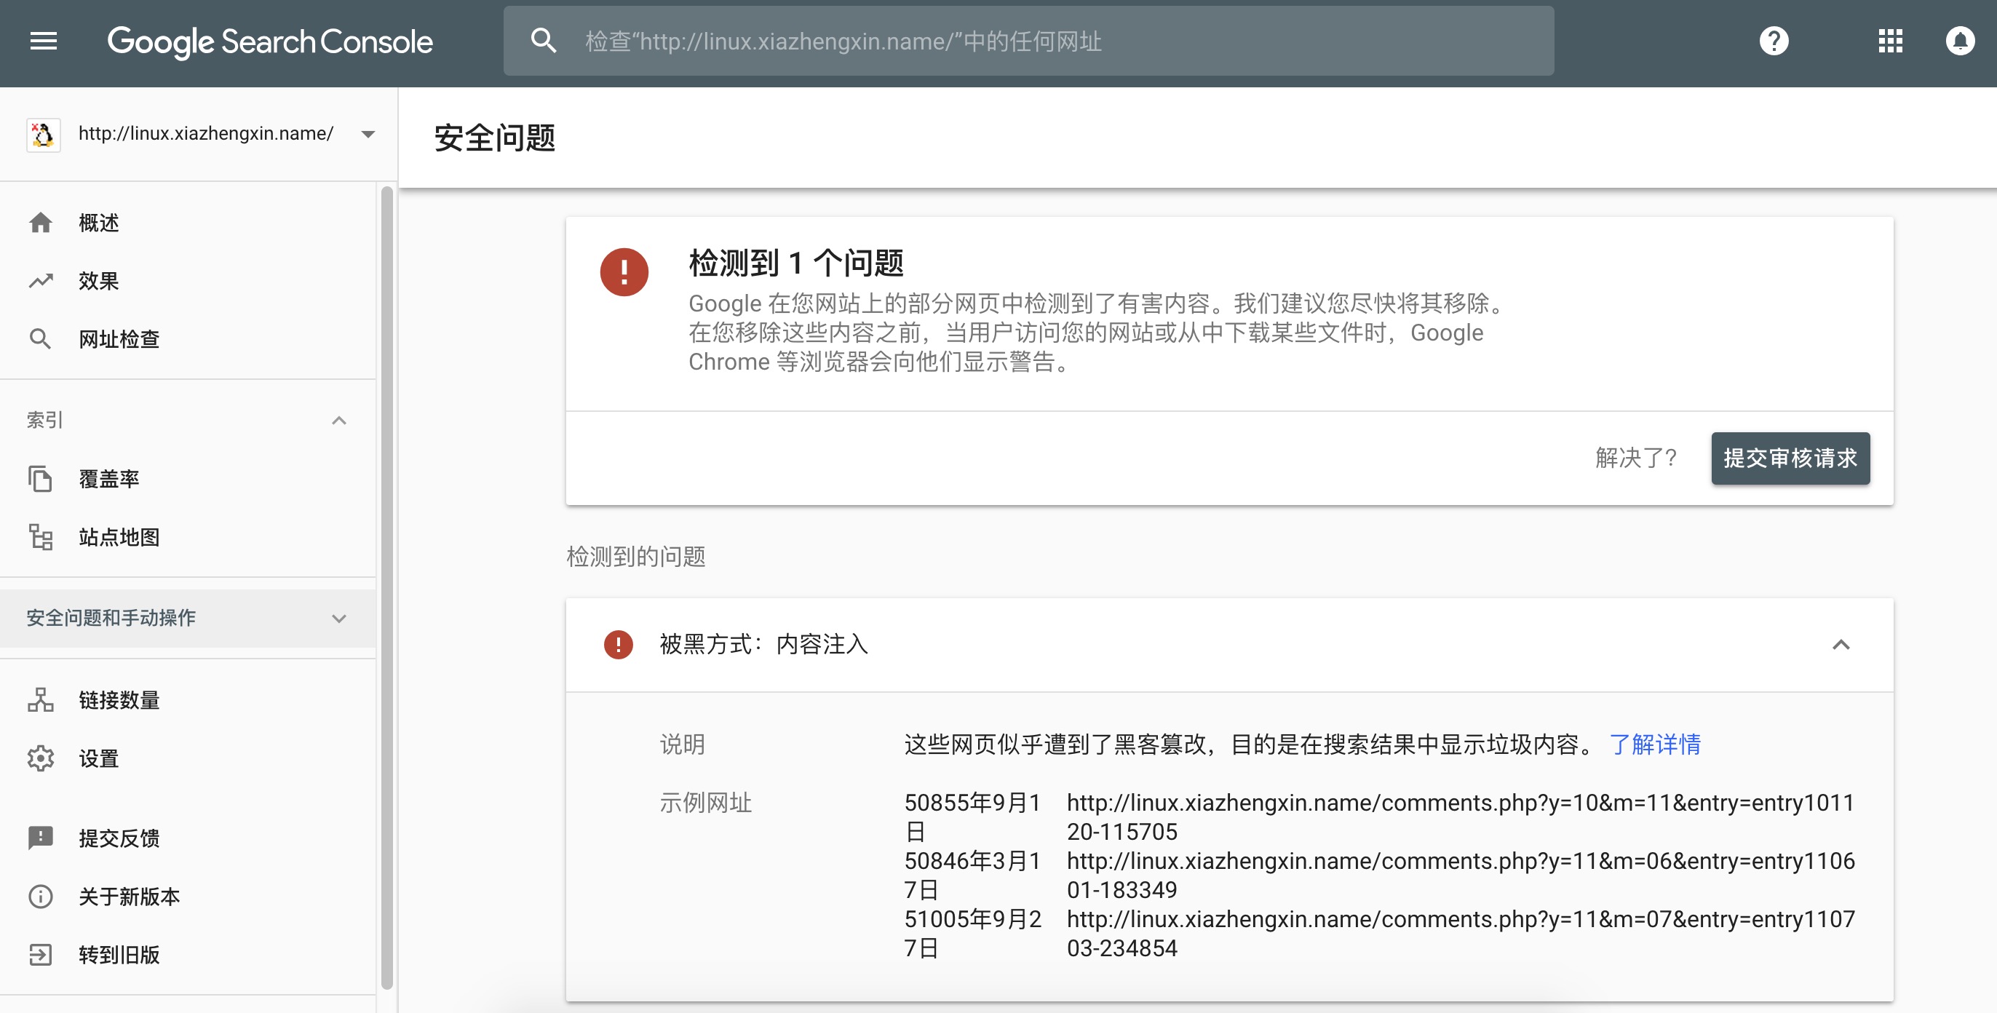Open 设置 via the gear icon
1997x1013 pixels.
tap(41, 759)
